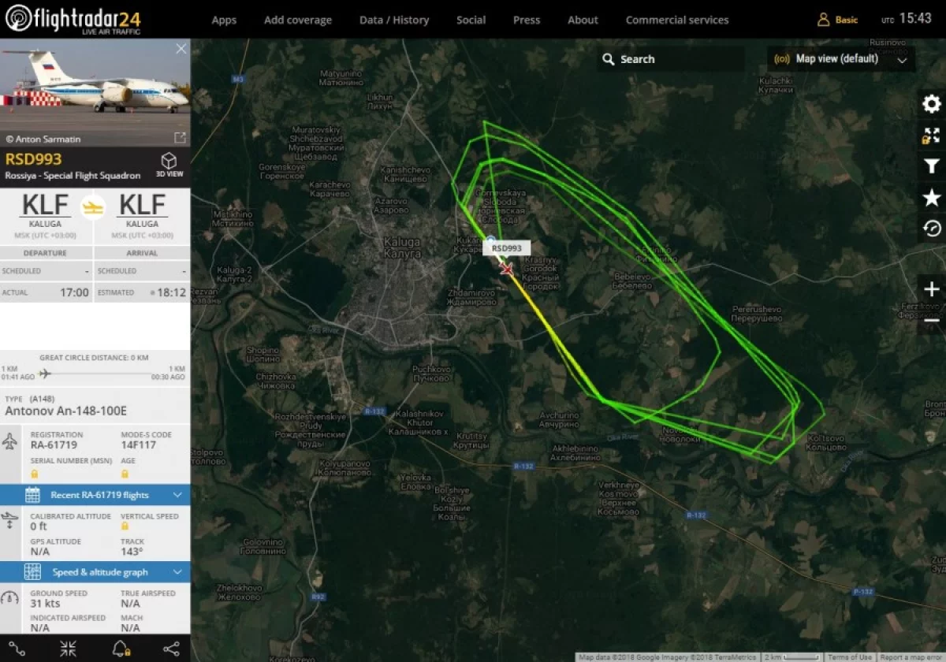
Task: Click the Basic account button
Action: point(837,20)
